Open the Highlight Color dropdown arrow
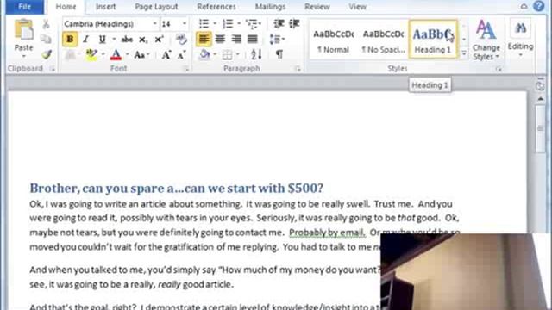This screenshot has height=310, width=552. pyautogui.click(x=103, y=55)
